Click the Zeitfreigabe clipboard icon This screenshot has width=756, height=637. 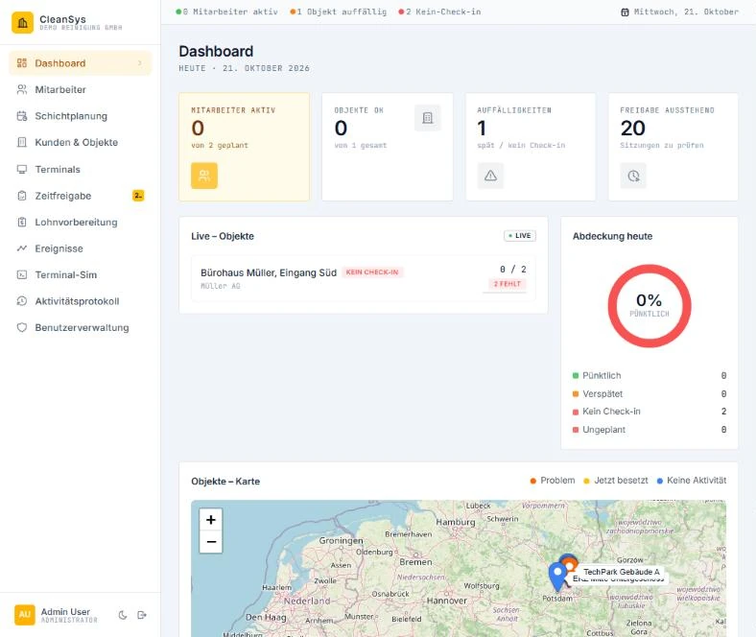pyautogui.click(x=22, y=196)
